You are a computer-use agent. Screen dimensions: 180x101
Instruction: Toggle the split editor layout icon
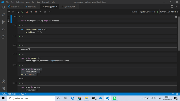(x=172, y=7)
